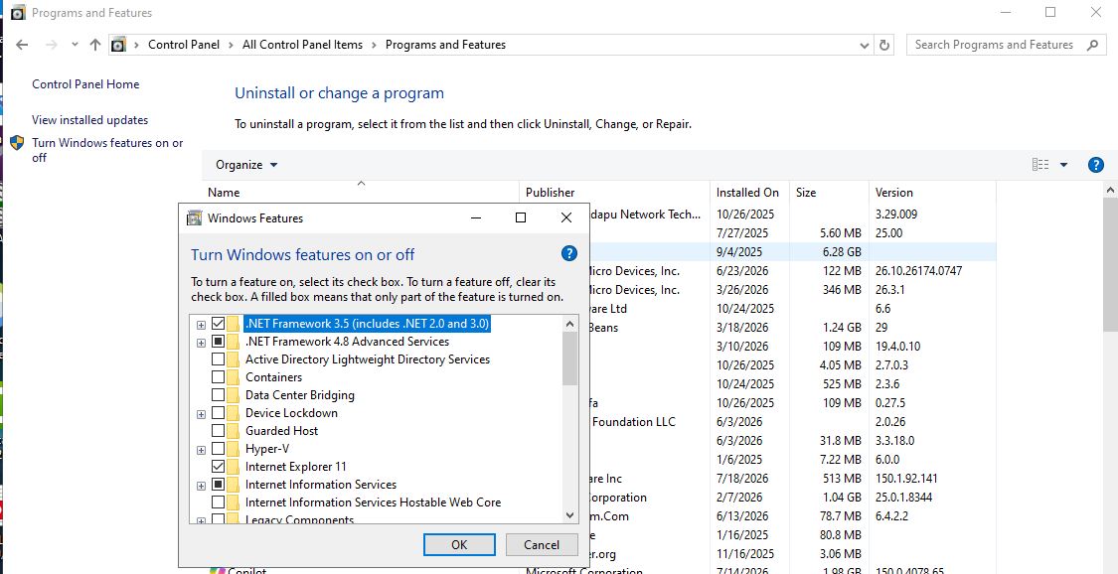
Task: Enable IIS Hostable Web Core checkbox
Action: click(219, 502)
